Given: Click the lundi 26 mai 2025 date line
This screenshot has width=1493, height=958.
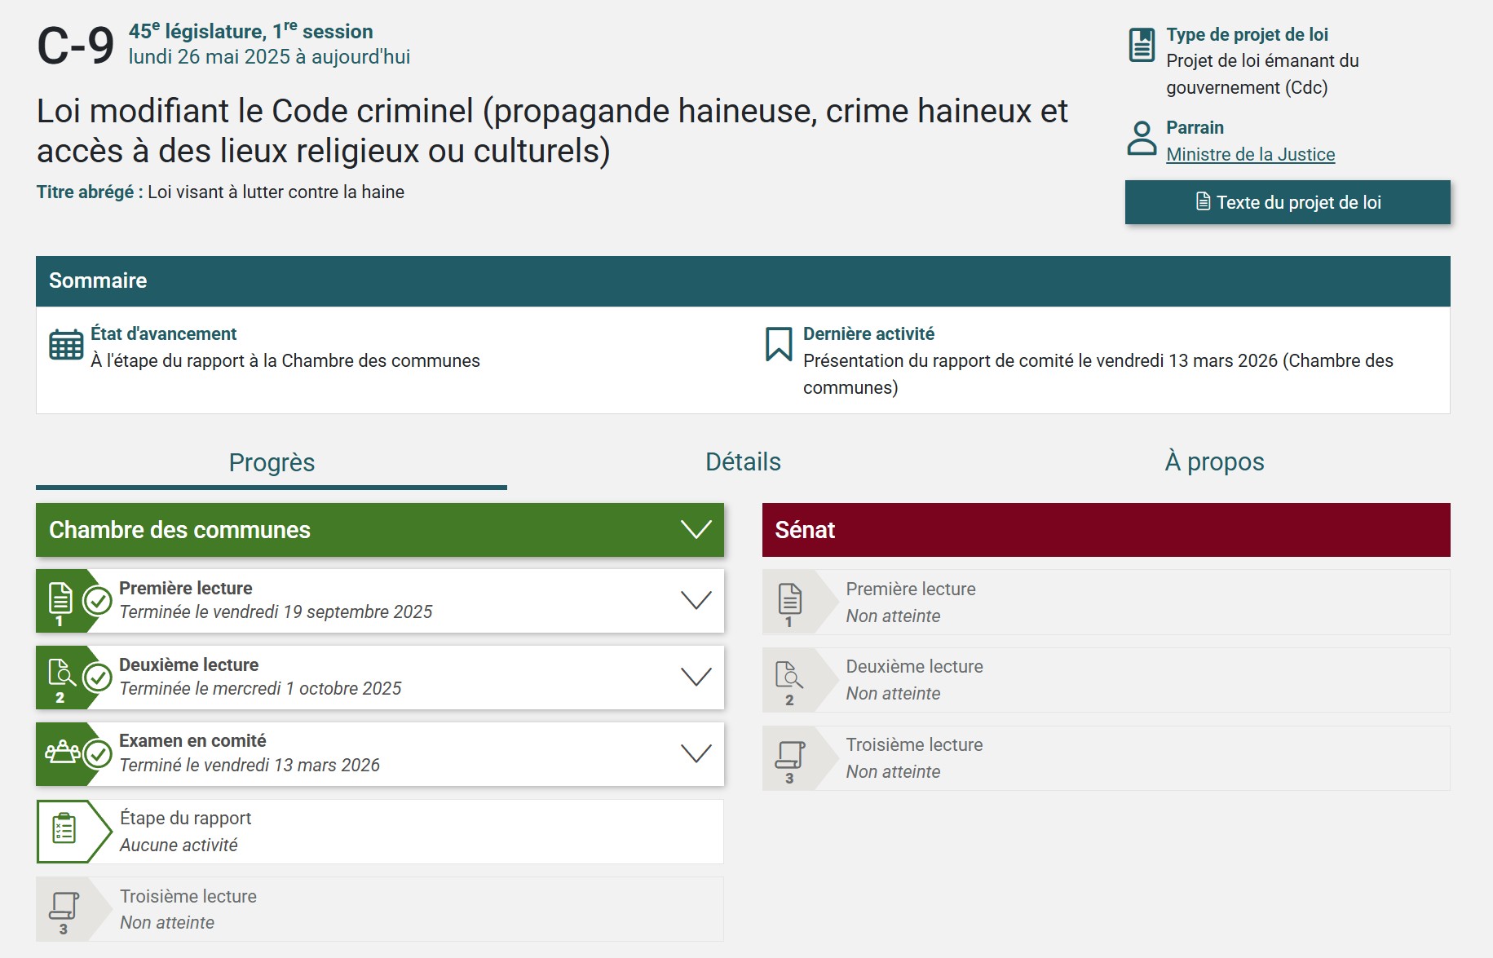Looking at the screenshot, I should tap(269, 57).
